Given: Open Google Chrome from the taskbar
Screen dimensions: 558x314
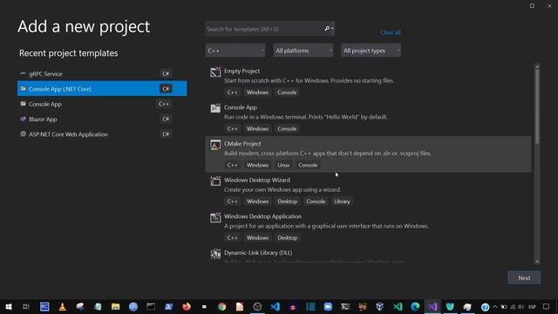Looking at the screenshot, I should tap(221, 306).
